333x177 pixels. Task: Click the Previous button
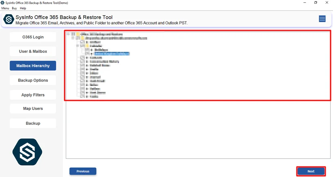click(x=83, y=171)
